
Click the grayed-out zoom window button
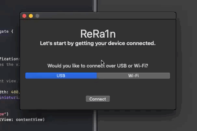(x=37, y=16)
